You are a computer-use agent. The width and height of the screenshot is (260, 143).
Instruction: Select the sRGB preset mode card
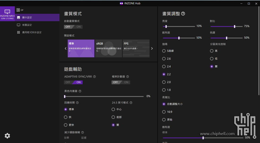coord(109,49)
